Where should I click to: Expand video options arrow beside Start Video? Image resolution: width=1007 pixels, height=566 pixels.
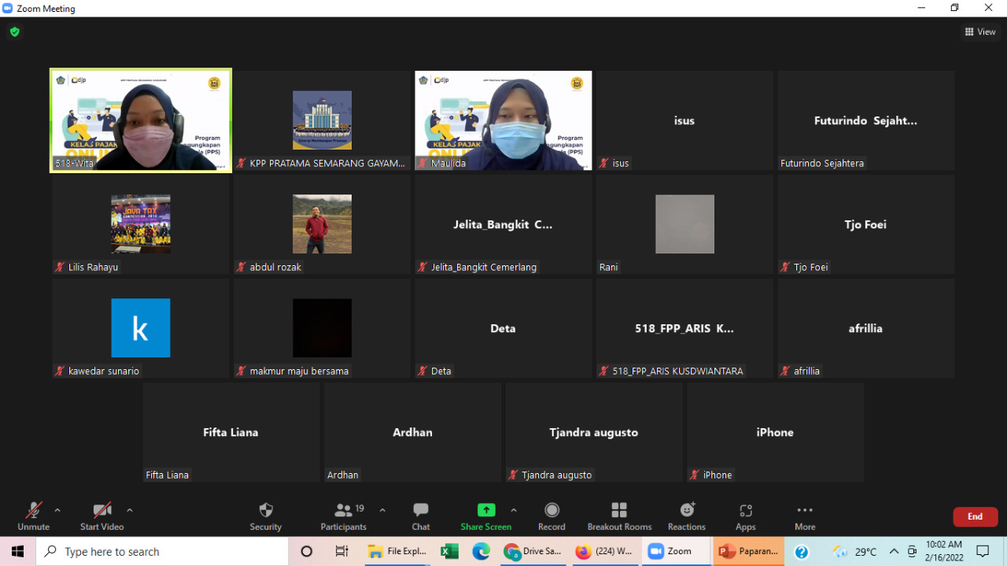point(130,510)
